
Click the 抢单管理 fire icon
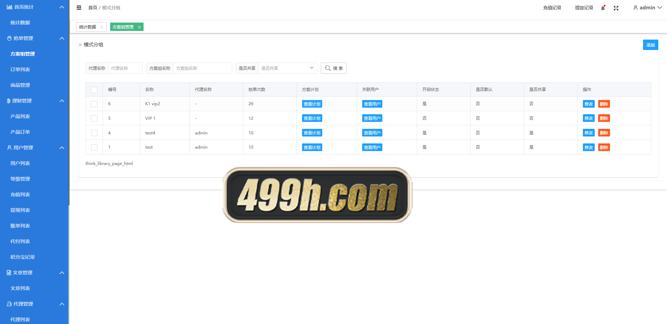click(x=9, y=38)
